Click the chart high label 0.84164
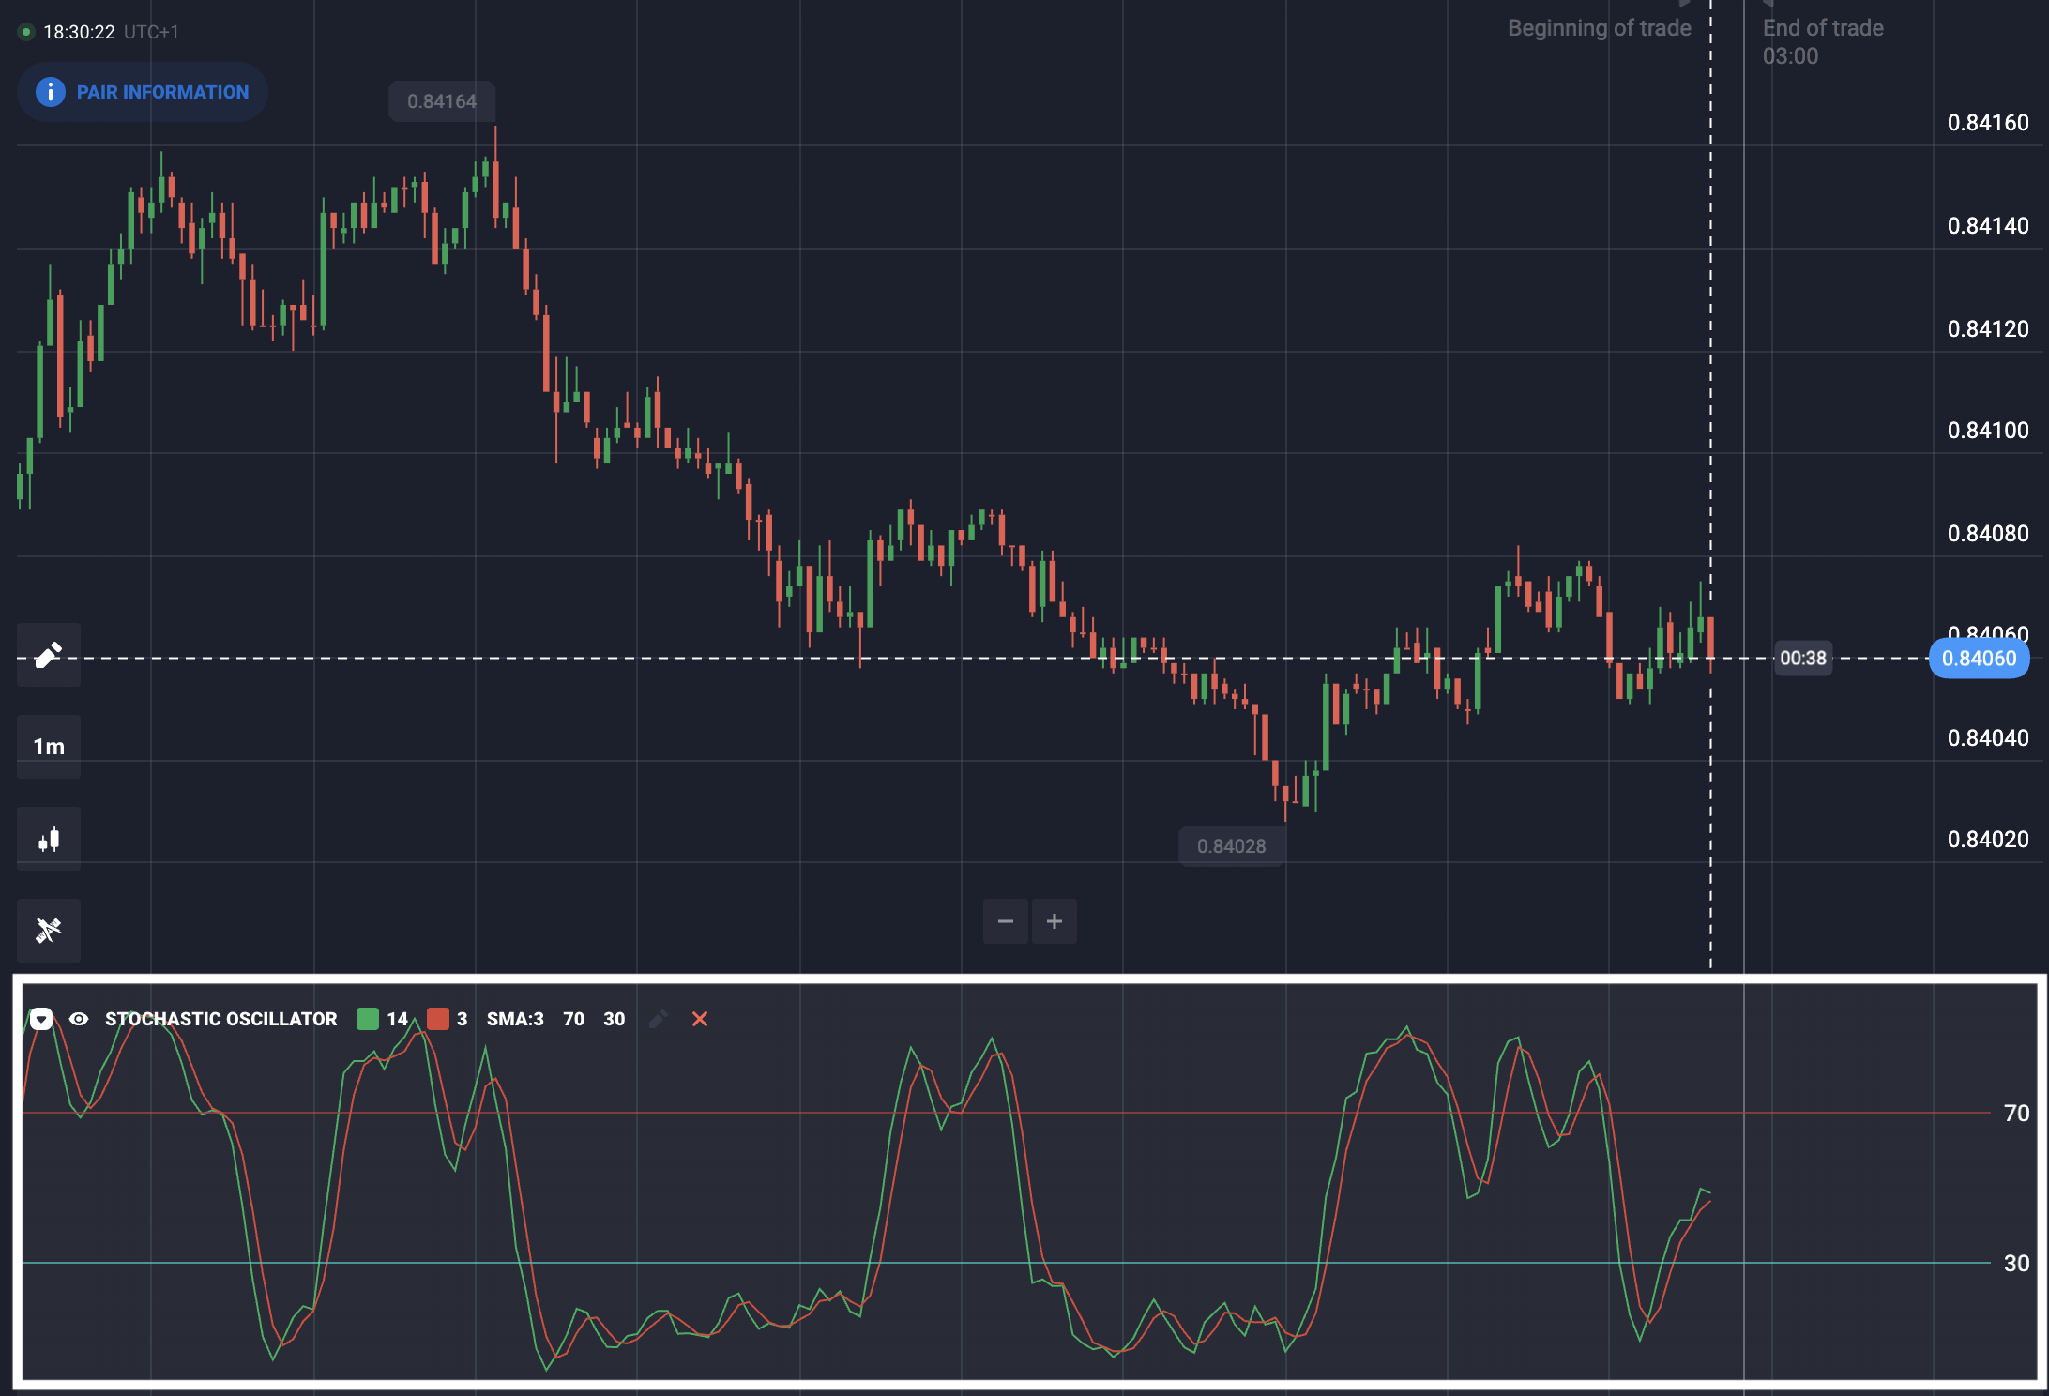Viewport: 2049px width, 1396px height. point(442,101)
